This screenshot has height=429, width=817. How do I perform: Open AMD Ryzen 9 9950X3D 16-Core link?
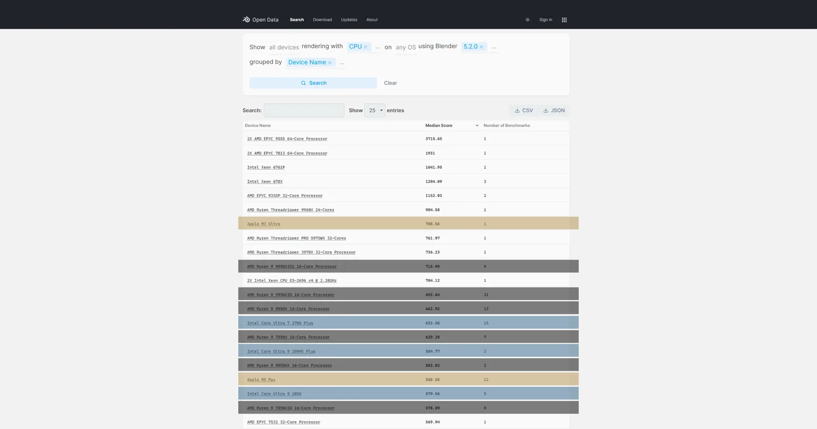291,295
